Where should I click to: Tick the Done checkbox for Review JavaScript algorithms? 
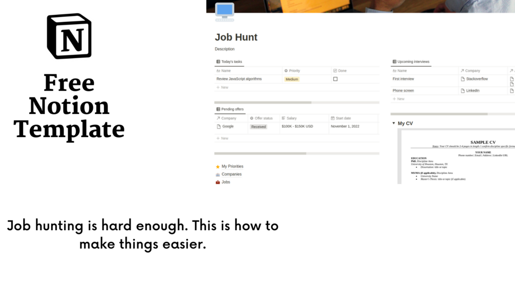(335, 79)
